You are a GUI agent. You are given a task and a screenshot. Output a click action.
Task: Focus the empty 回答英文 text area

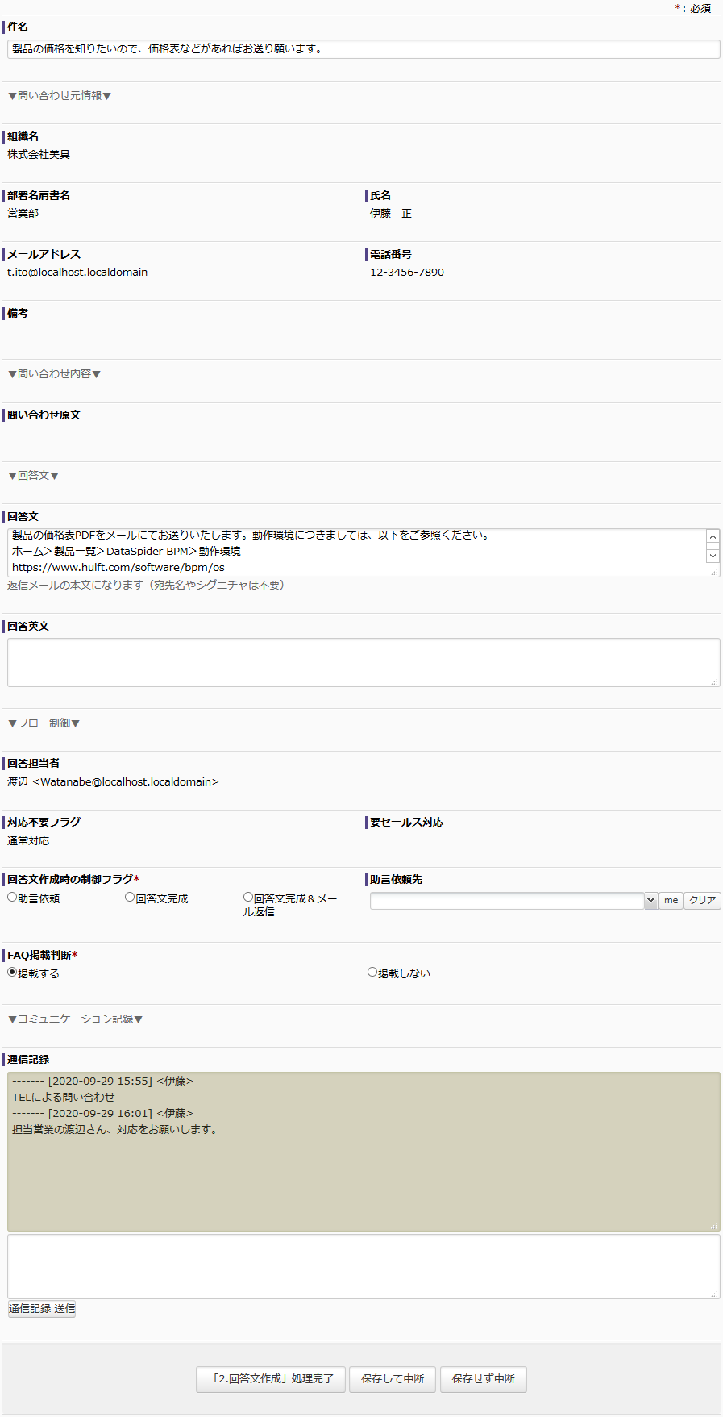click(x=363, y=662)
